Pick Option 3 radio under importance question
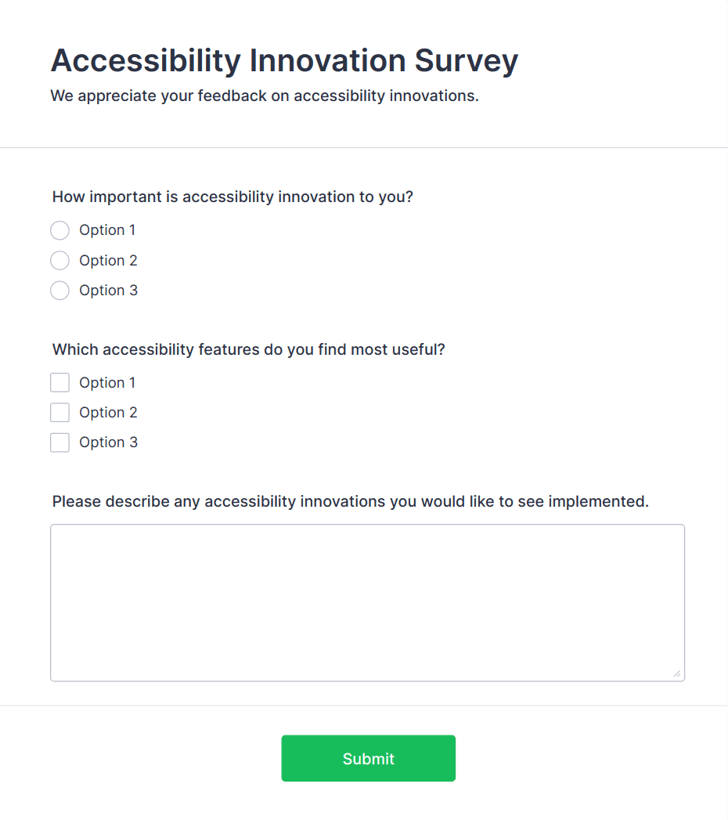The width and height of the screenshot is (728, 820). click(59, 291)
